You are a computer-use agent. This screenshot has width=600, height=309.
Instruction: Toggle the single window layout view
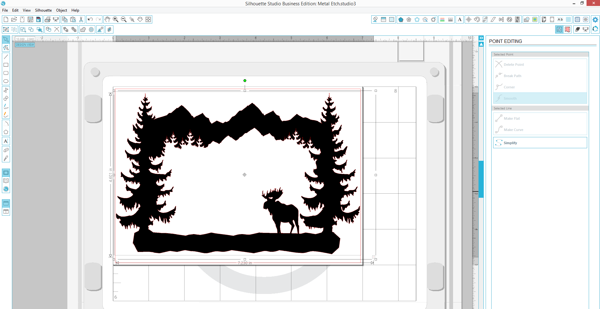[6, 203]
